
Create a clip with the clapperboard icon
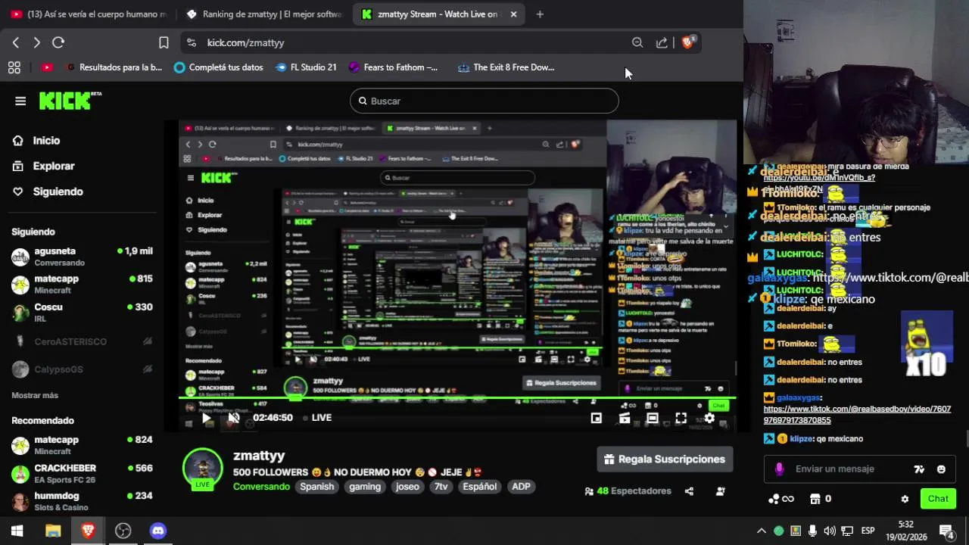625,418
